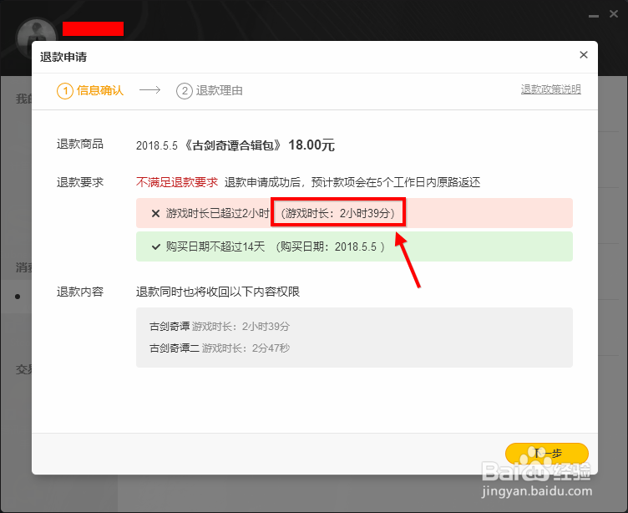The width and height of the screenshot is (628, 513).
Task: Click the dialog title 退款申请
Action: (63, 57)
